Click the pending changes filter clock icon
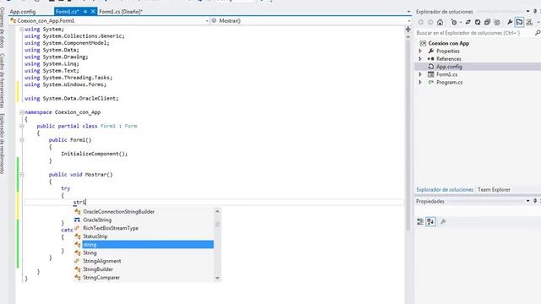Screen dimensions: 541x304 pos(454,22)
